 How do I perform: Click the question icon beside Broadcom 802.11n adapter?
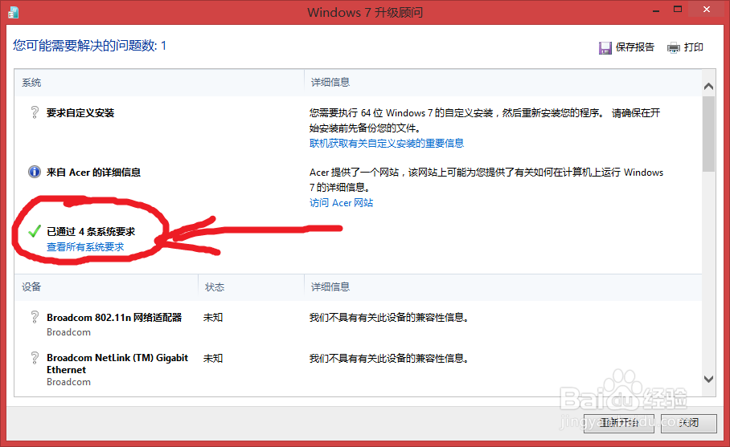coord(35,317)
